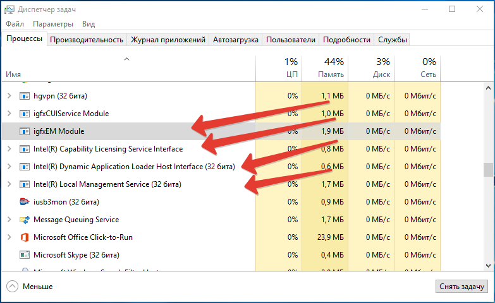Click the scrollbar up arrow

[x=488, y=88]
